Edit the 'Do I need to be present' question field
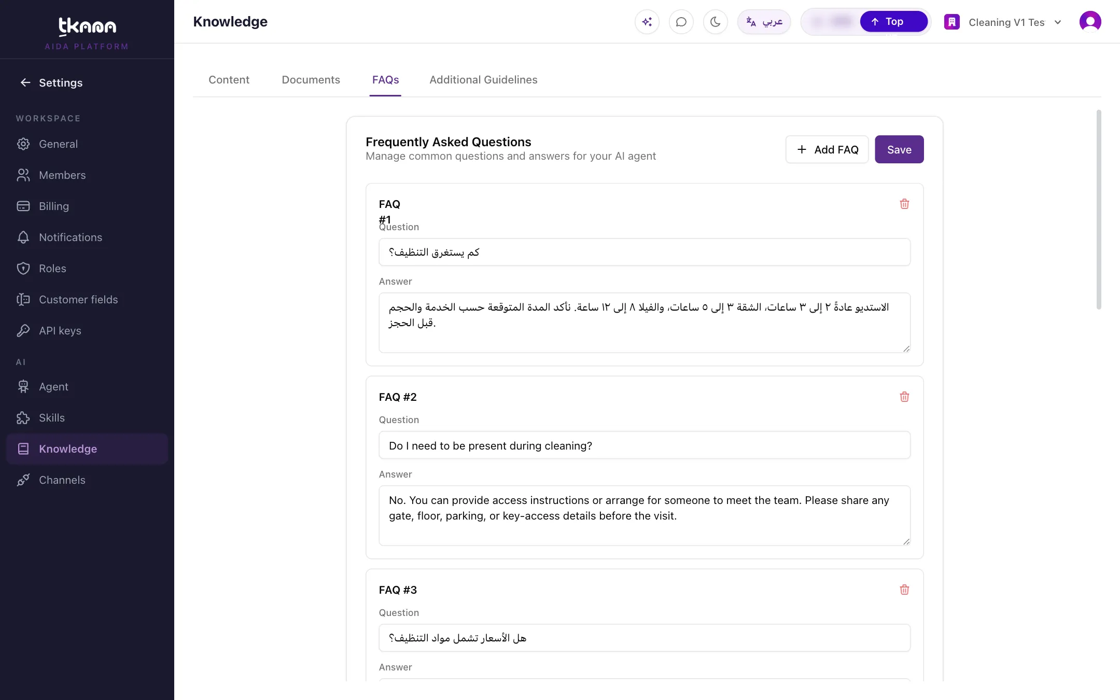This screenshot has height=700, width=1120. 645,445
